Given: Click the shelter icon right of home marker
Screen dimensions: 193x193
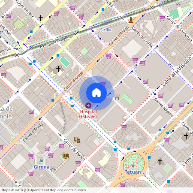Looking at the screenshot, I should tap(117, 98).
